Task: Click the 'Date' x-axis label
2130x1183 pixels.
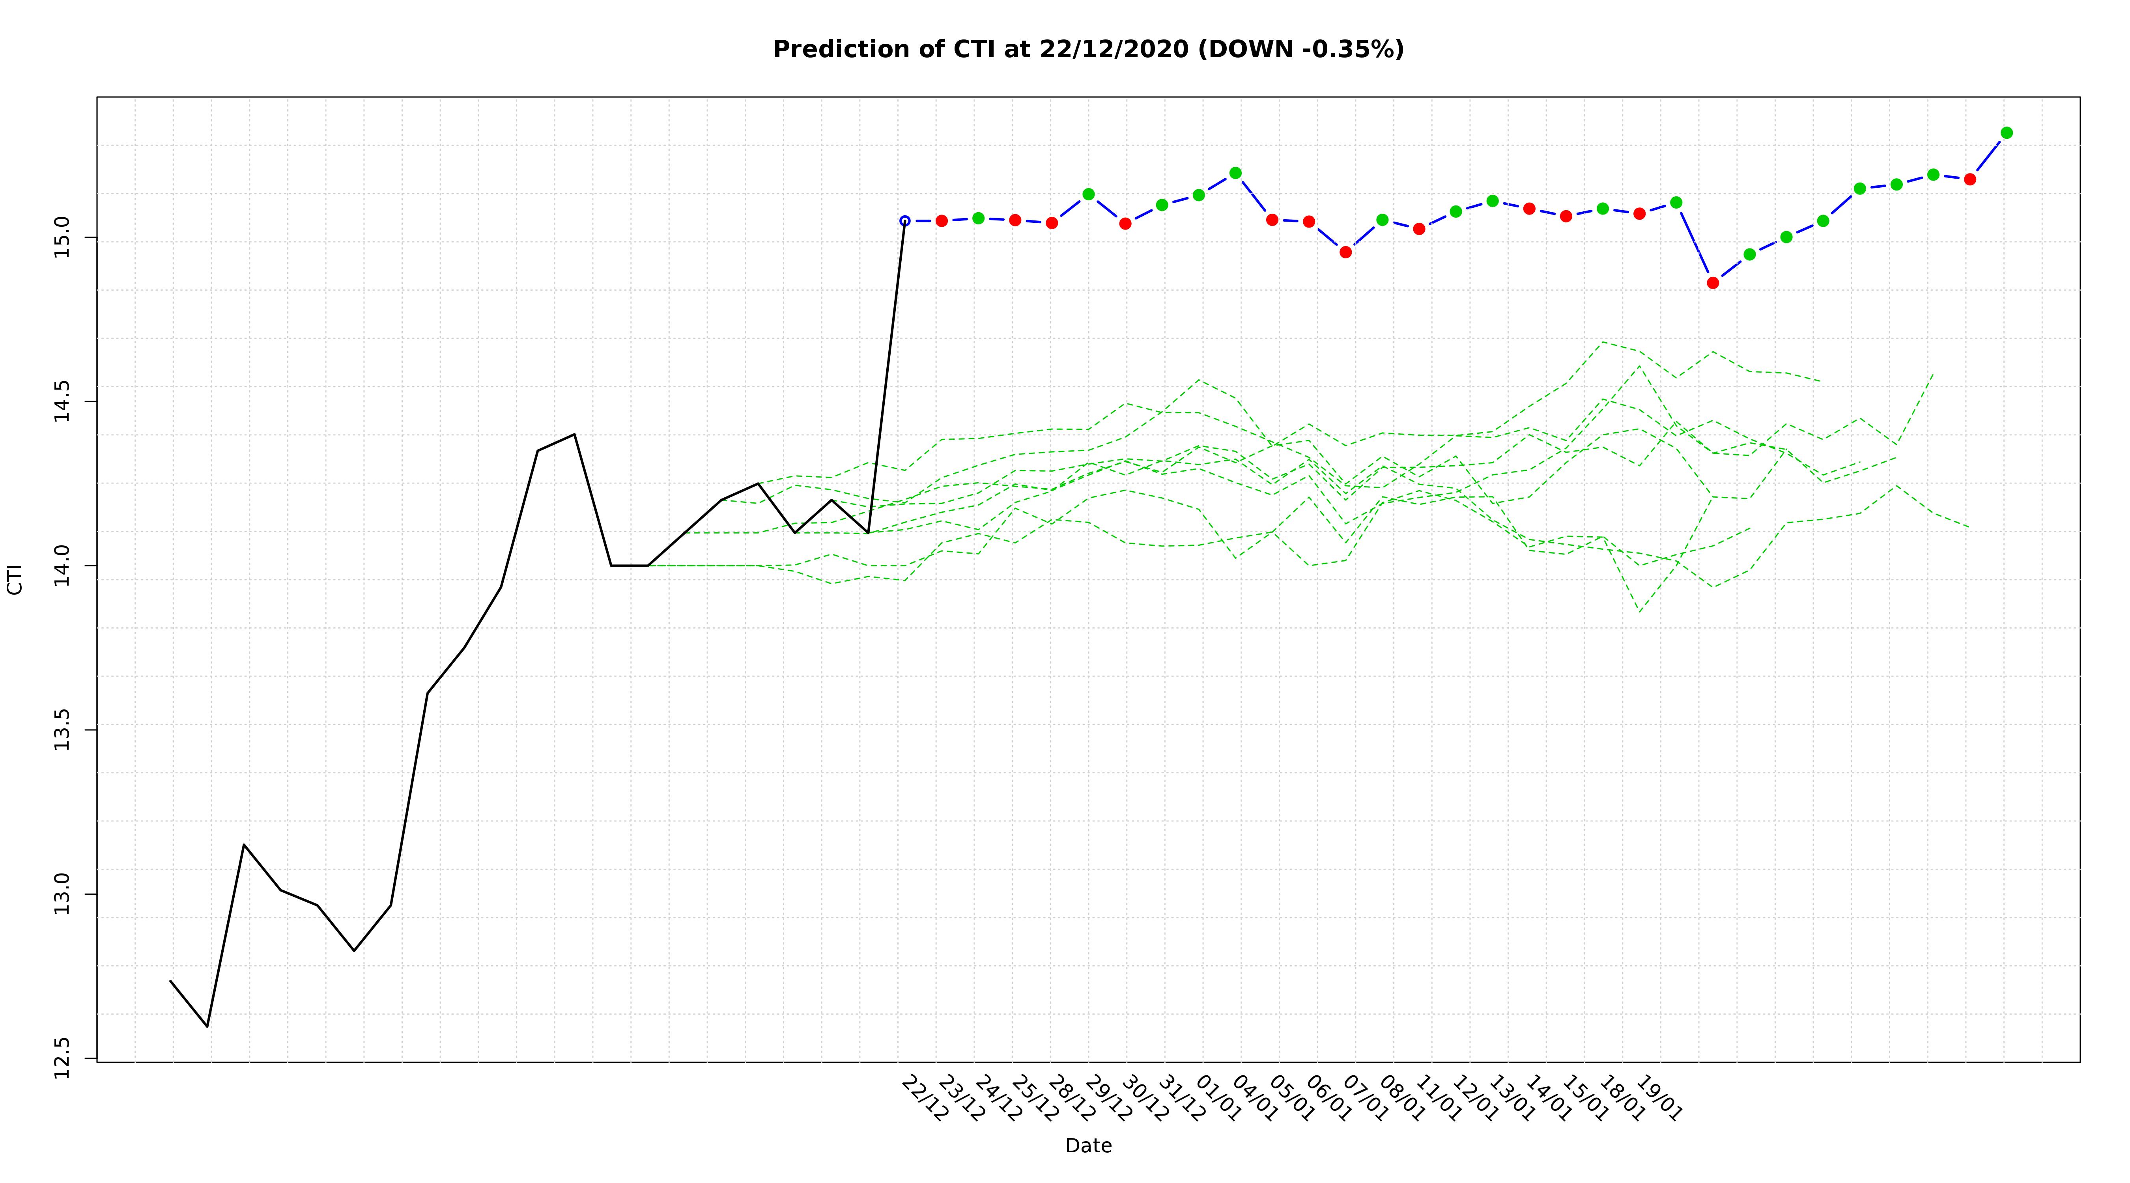Action: 1088,1146
